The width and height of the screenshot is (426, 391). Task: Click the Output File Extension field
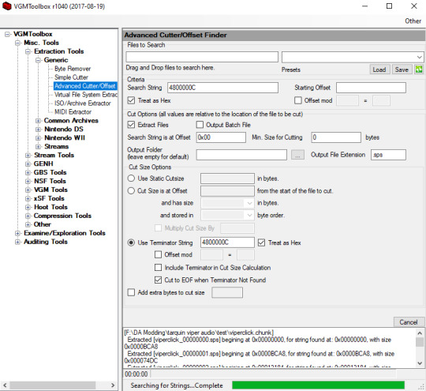point(388,155)
